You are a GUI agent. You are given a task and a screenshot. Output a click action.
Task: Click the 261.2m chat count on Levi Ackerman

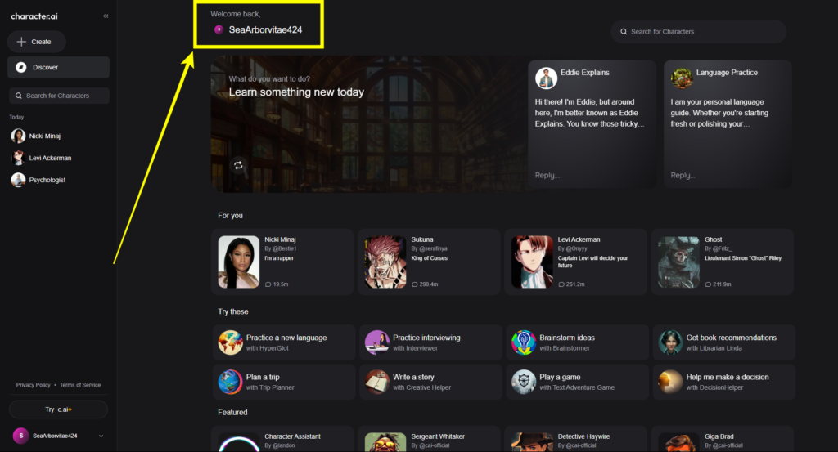click(x=572, y=284)
